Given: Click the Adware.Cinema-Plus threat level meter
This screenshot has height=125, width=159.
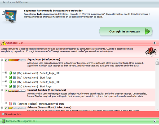Looking at the screenshot, I should (17, 108).
